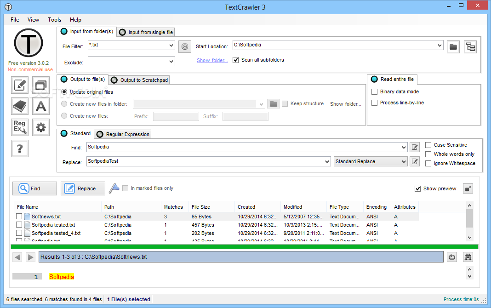
Task: Click the file filter target icon
Action: click(x=185, y=46)
